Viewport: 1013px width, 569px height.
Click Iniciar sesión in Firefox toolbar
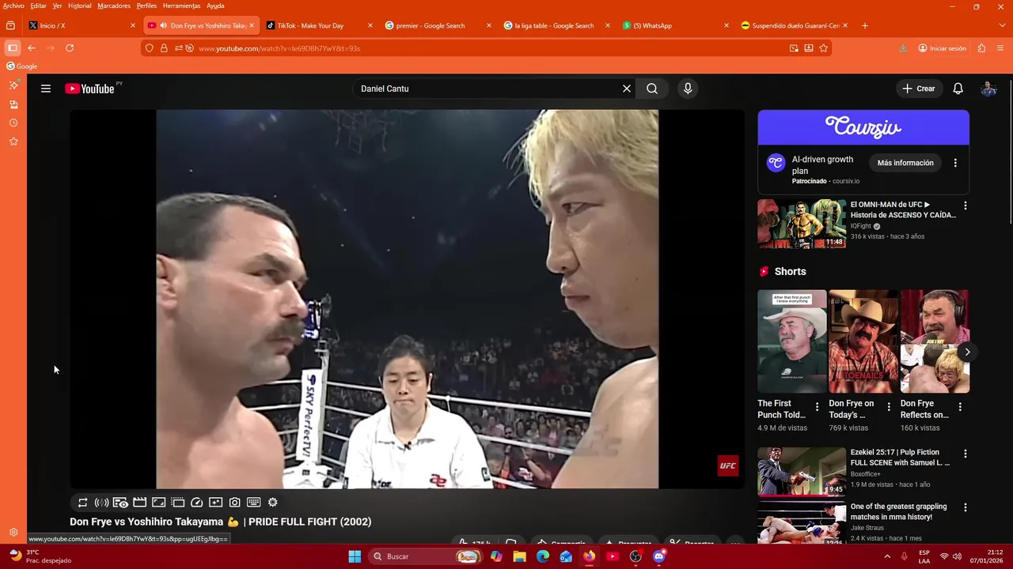(x=942, y=48)
